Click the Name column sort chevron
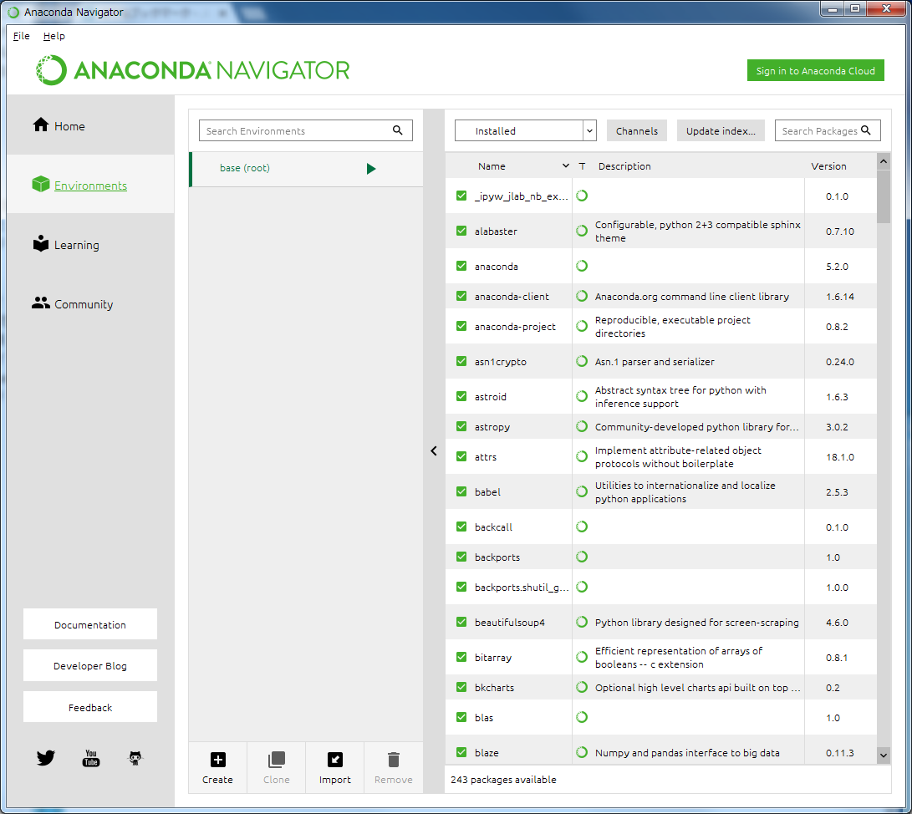The height and width of the screenshot is (814, 912). (565, 165)
